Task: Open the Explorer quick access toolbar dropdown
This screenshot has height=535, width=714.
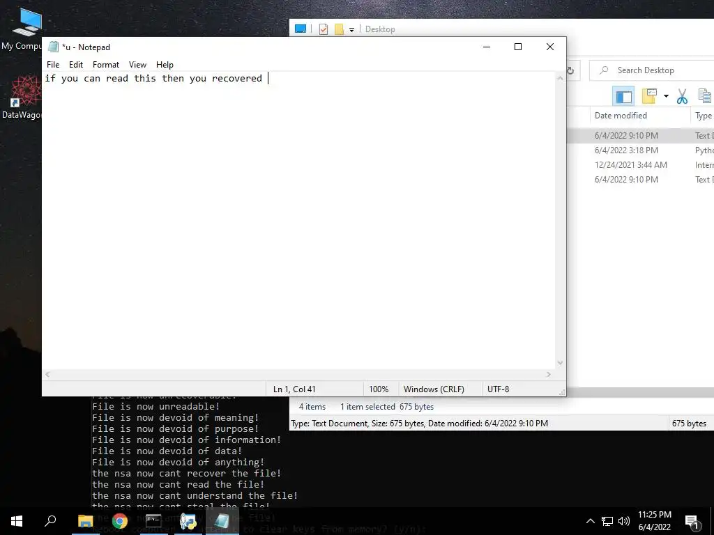Action: [x=351, y=30]
